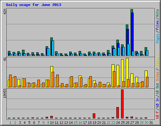The height and width of the screenshot is (126, 161).
Task: Select day 27 on the x-axis
Action: tap(132, 123)
